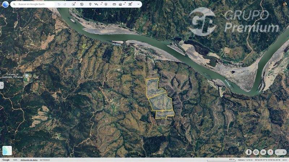Open the map layers stack icon
289x162 pixels.
click(106, 4)
